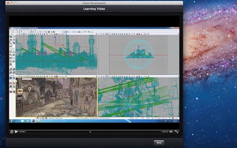Click the clock in the video's Windows taskbar
The height and width of the screenshot is (148, 237).
click(175, 121)
